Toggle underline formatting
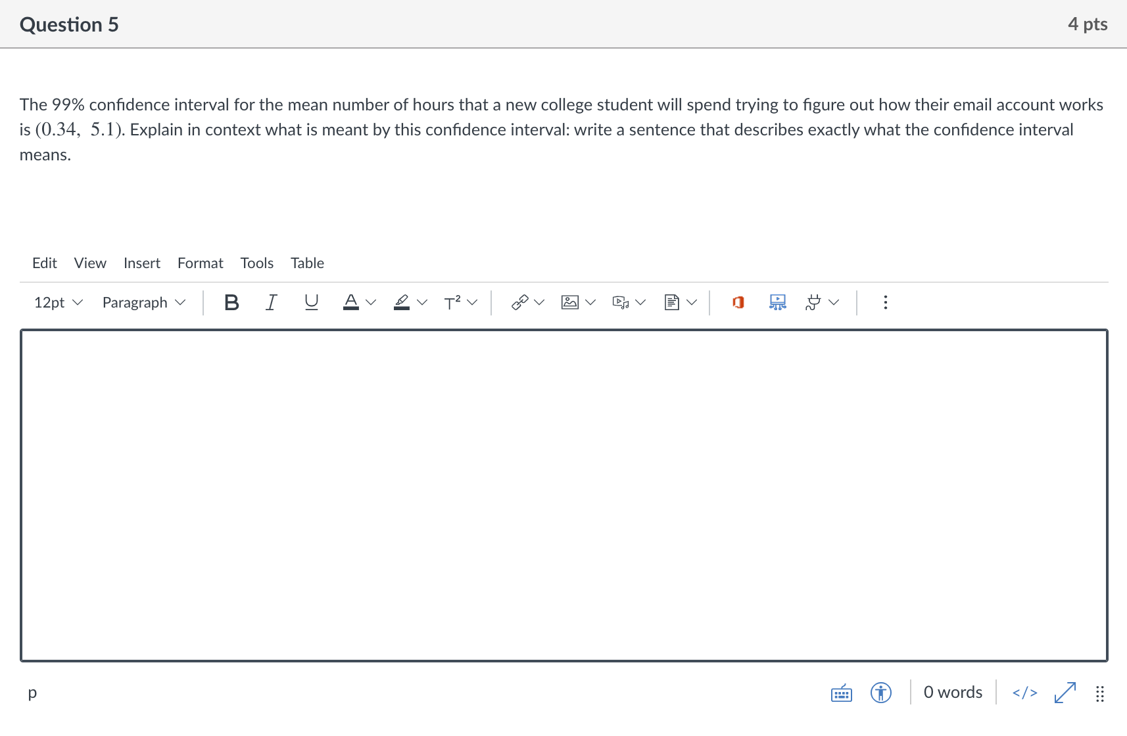The width and height of the screenshot is (1127, 736). (x=312, y=302)
